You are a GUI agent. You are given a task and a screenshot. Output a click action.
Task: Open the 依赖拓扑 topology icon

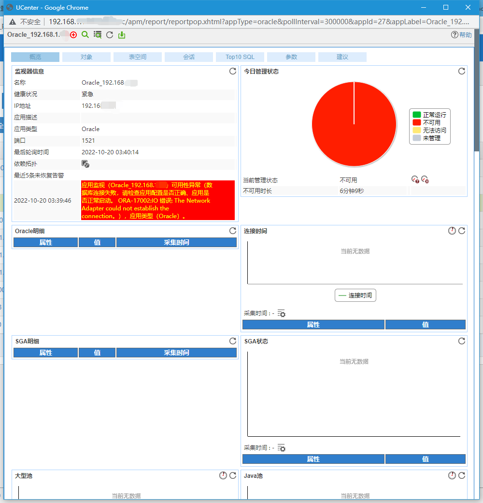click(x=85, y=164)
